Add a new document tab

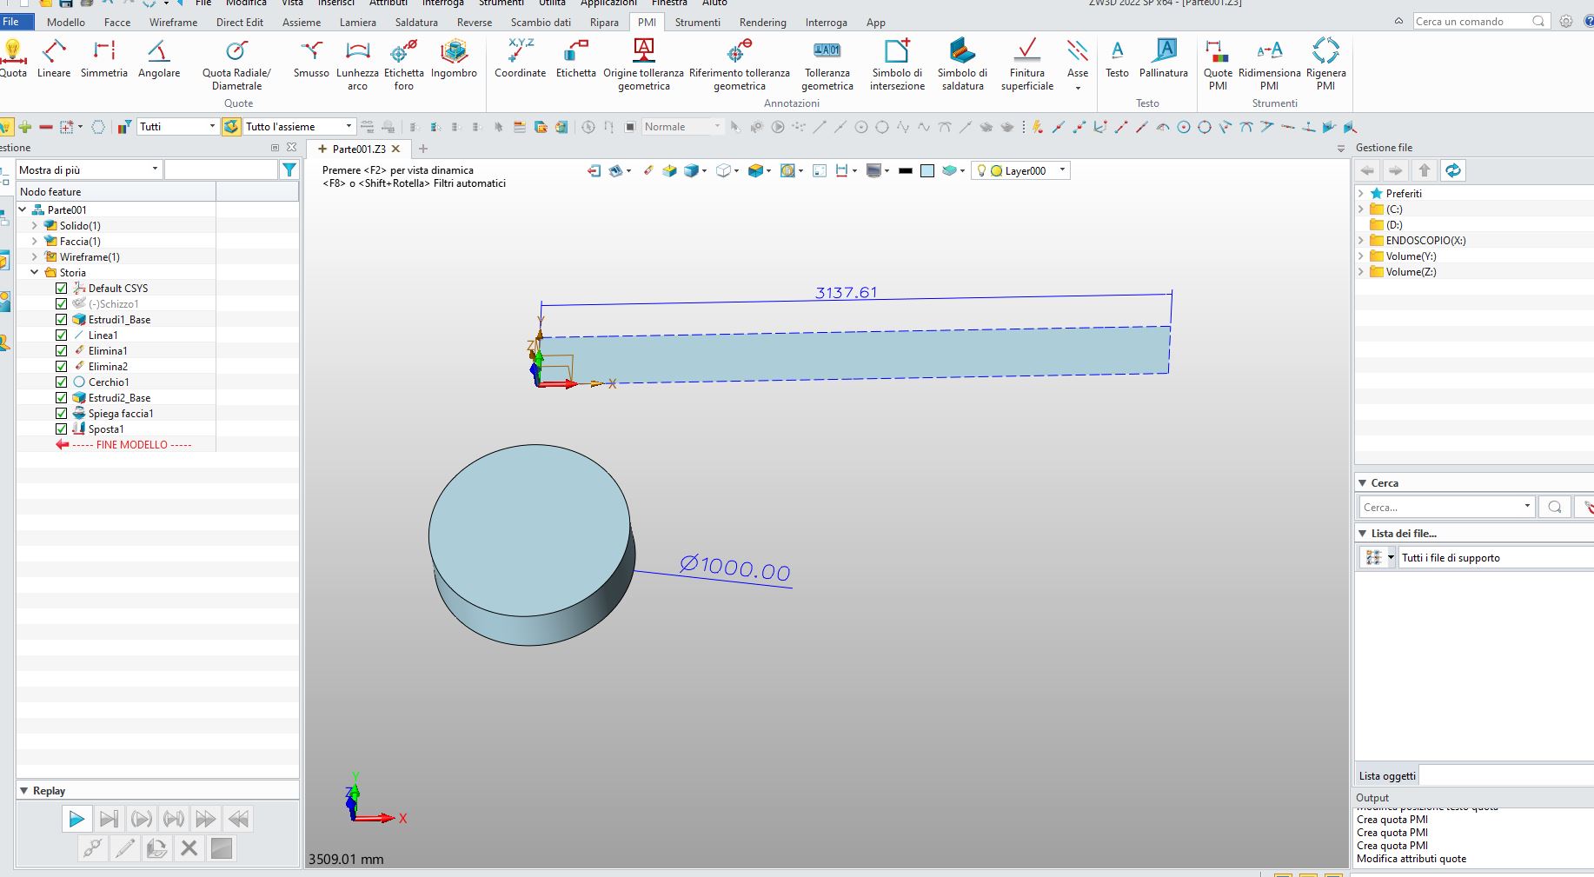coord(423,149)
